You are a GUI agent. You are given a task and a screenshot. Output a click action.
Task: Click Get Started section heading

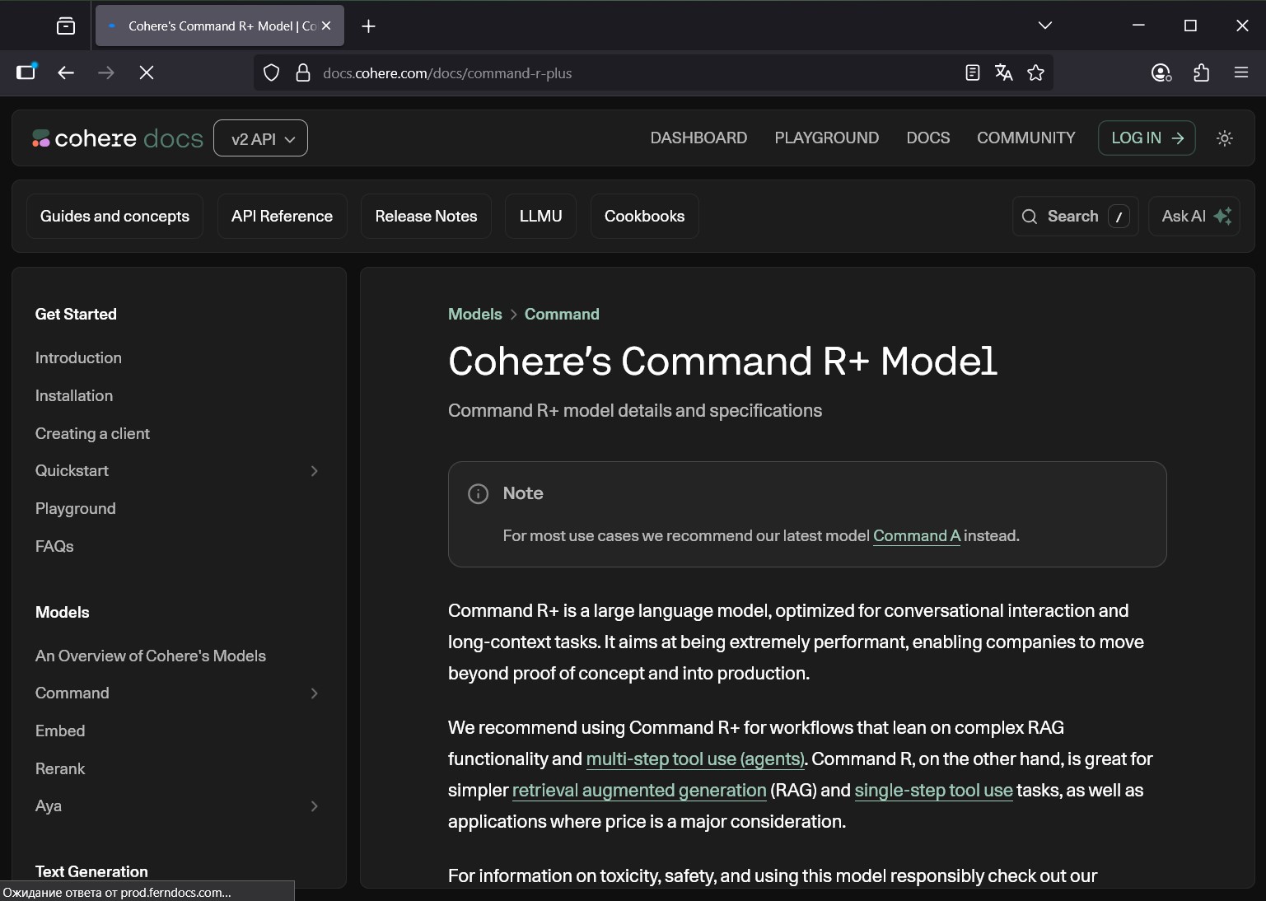pos(76,314)
